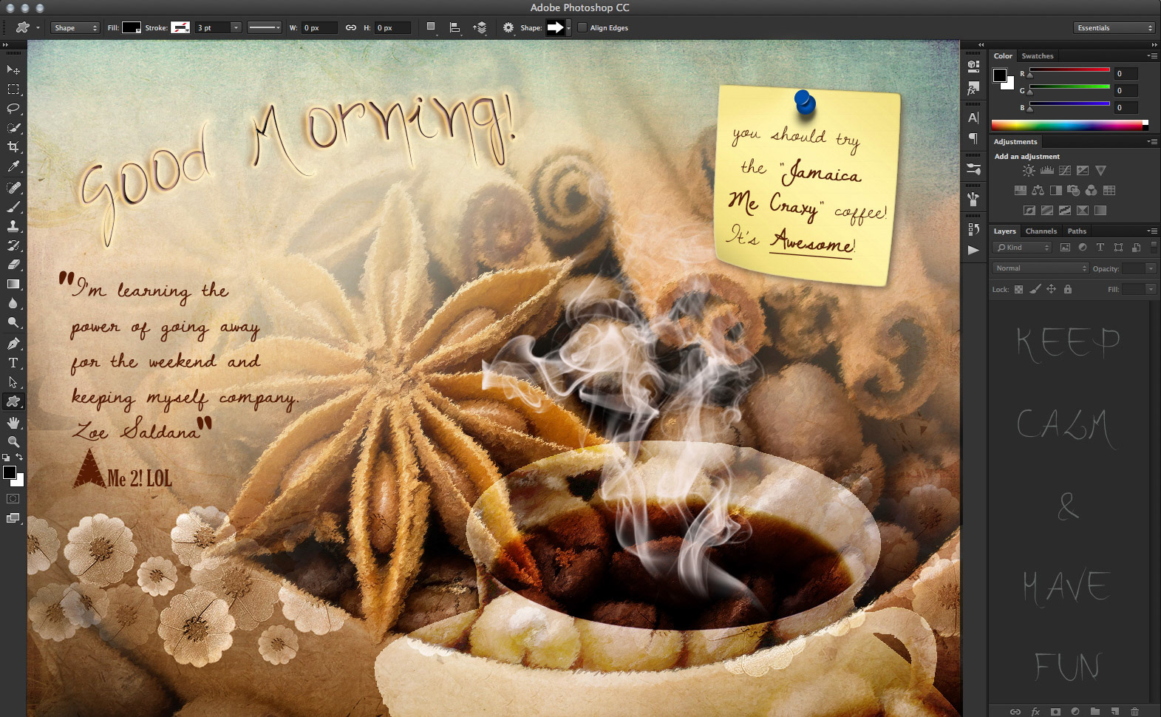Select the Eraser tool
1161x717 pixels.
coord(13,265)
